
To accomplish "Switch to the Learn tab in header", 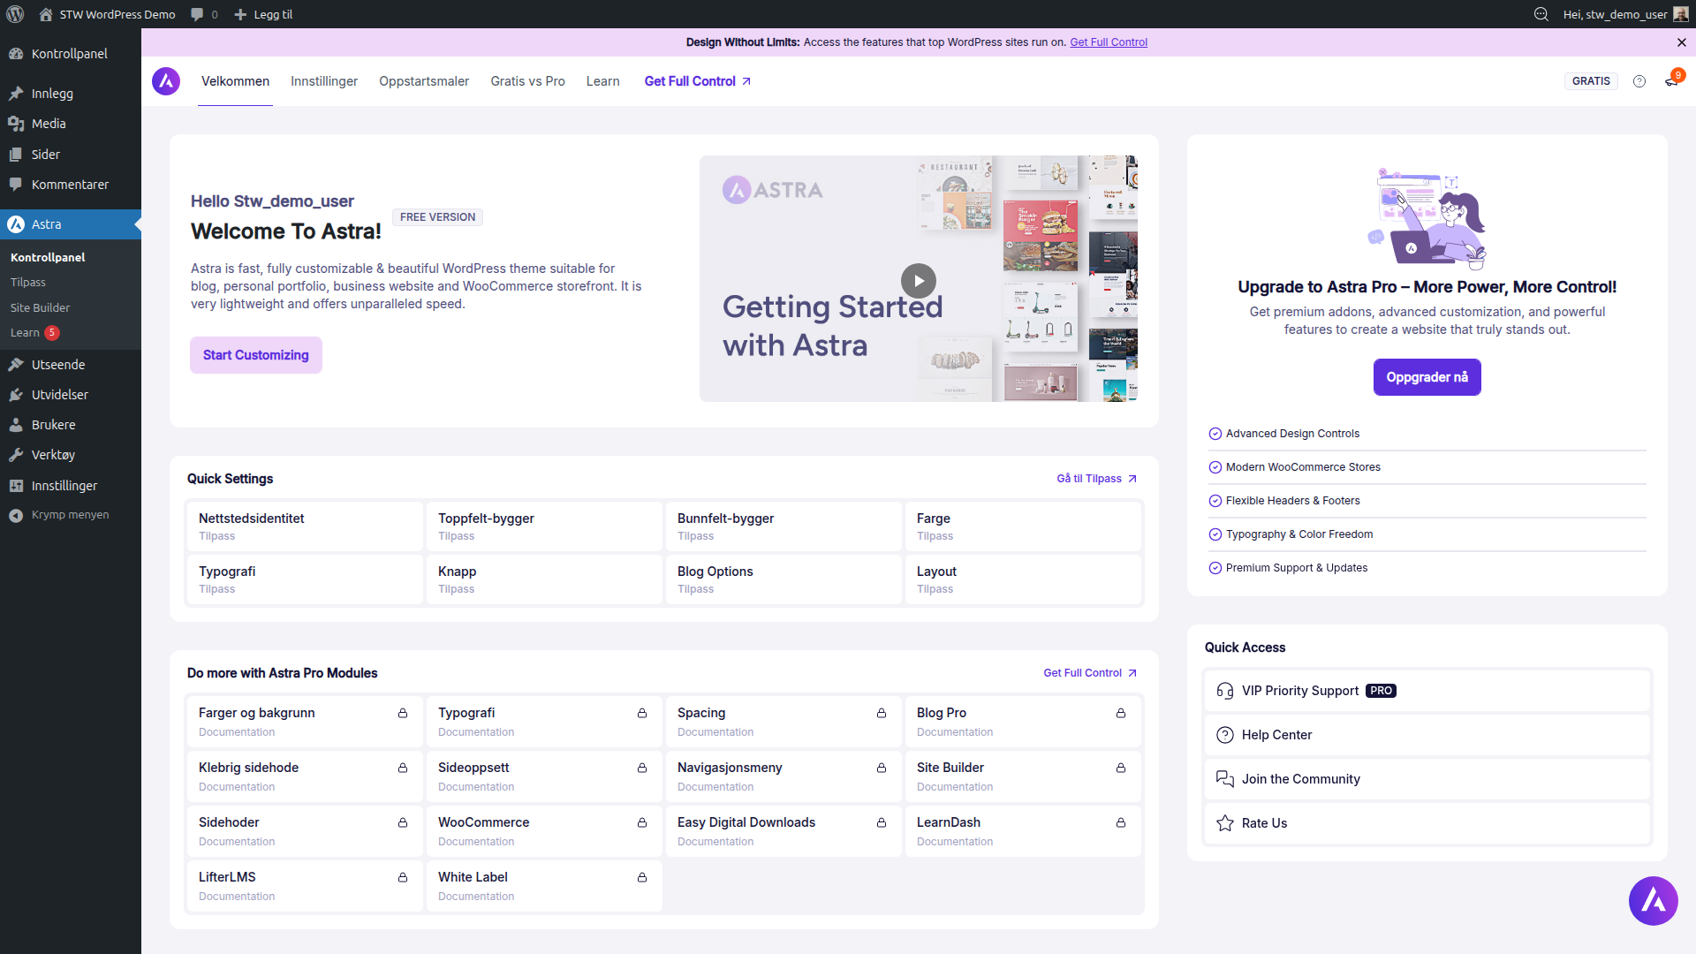I will point(602,81).
